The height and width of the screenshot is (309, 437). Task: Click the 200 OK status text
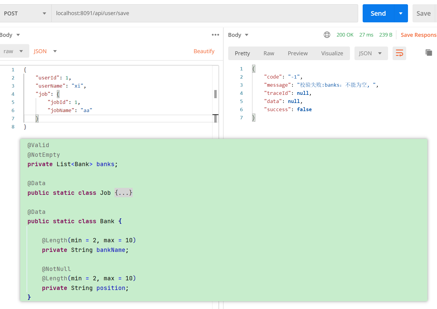point(345,35)
